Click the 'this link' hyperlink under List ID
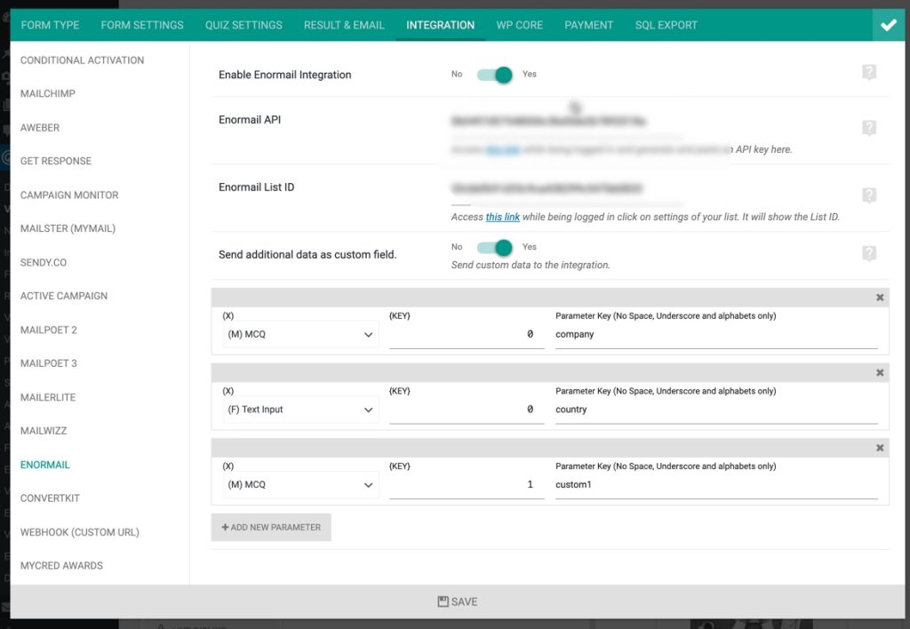Viewport: 910px width, 629px height. [x=502, y=216]
